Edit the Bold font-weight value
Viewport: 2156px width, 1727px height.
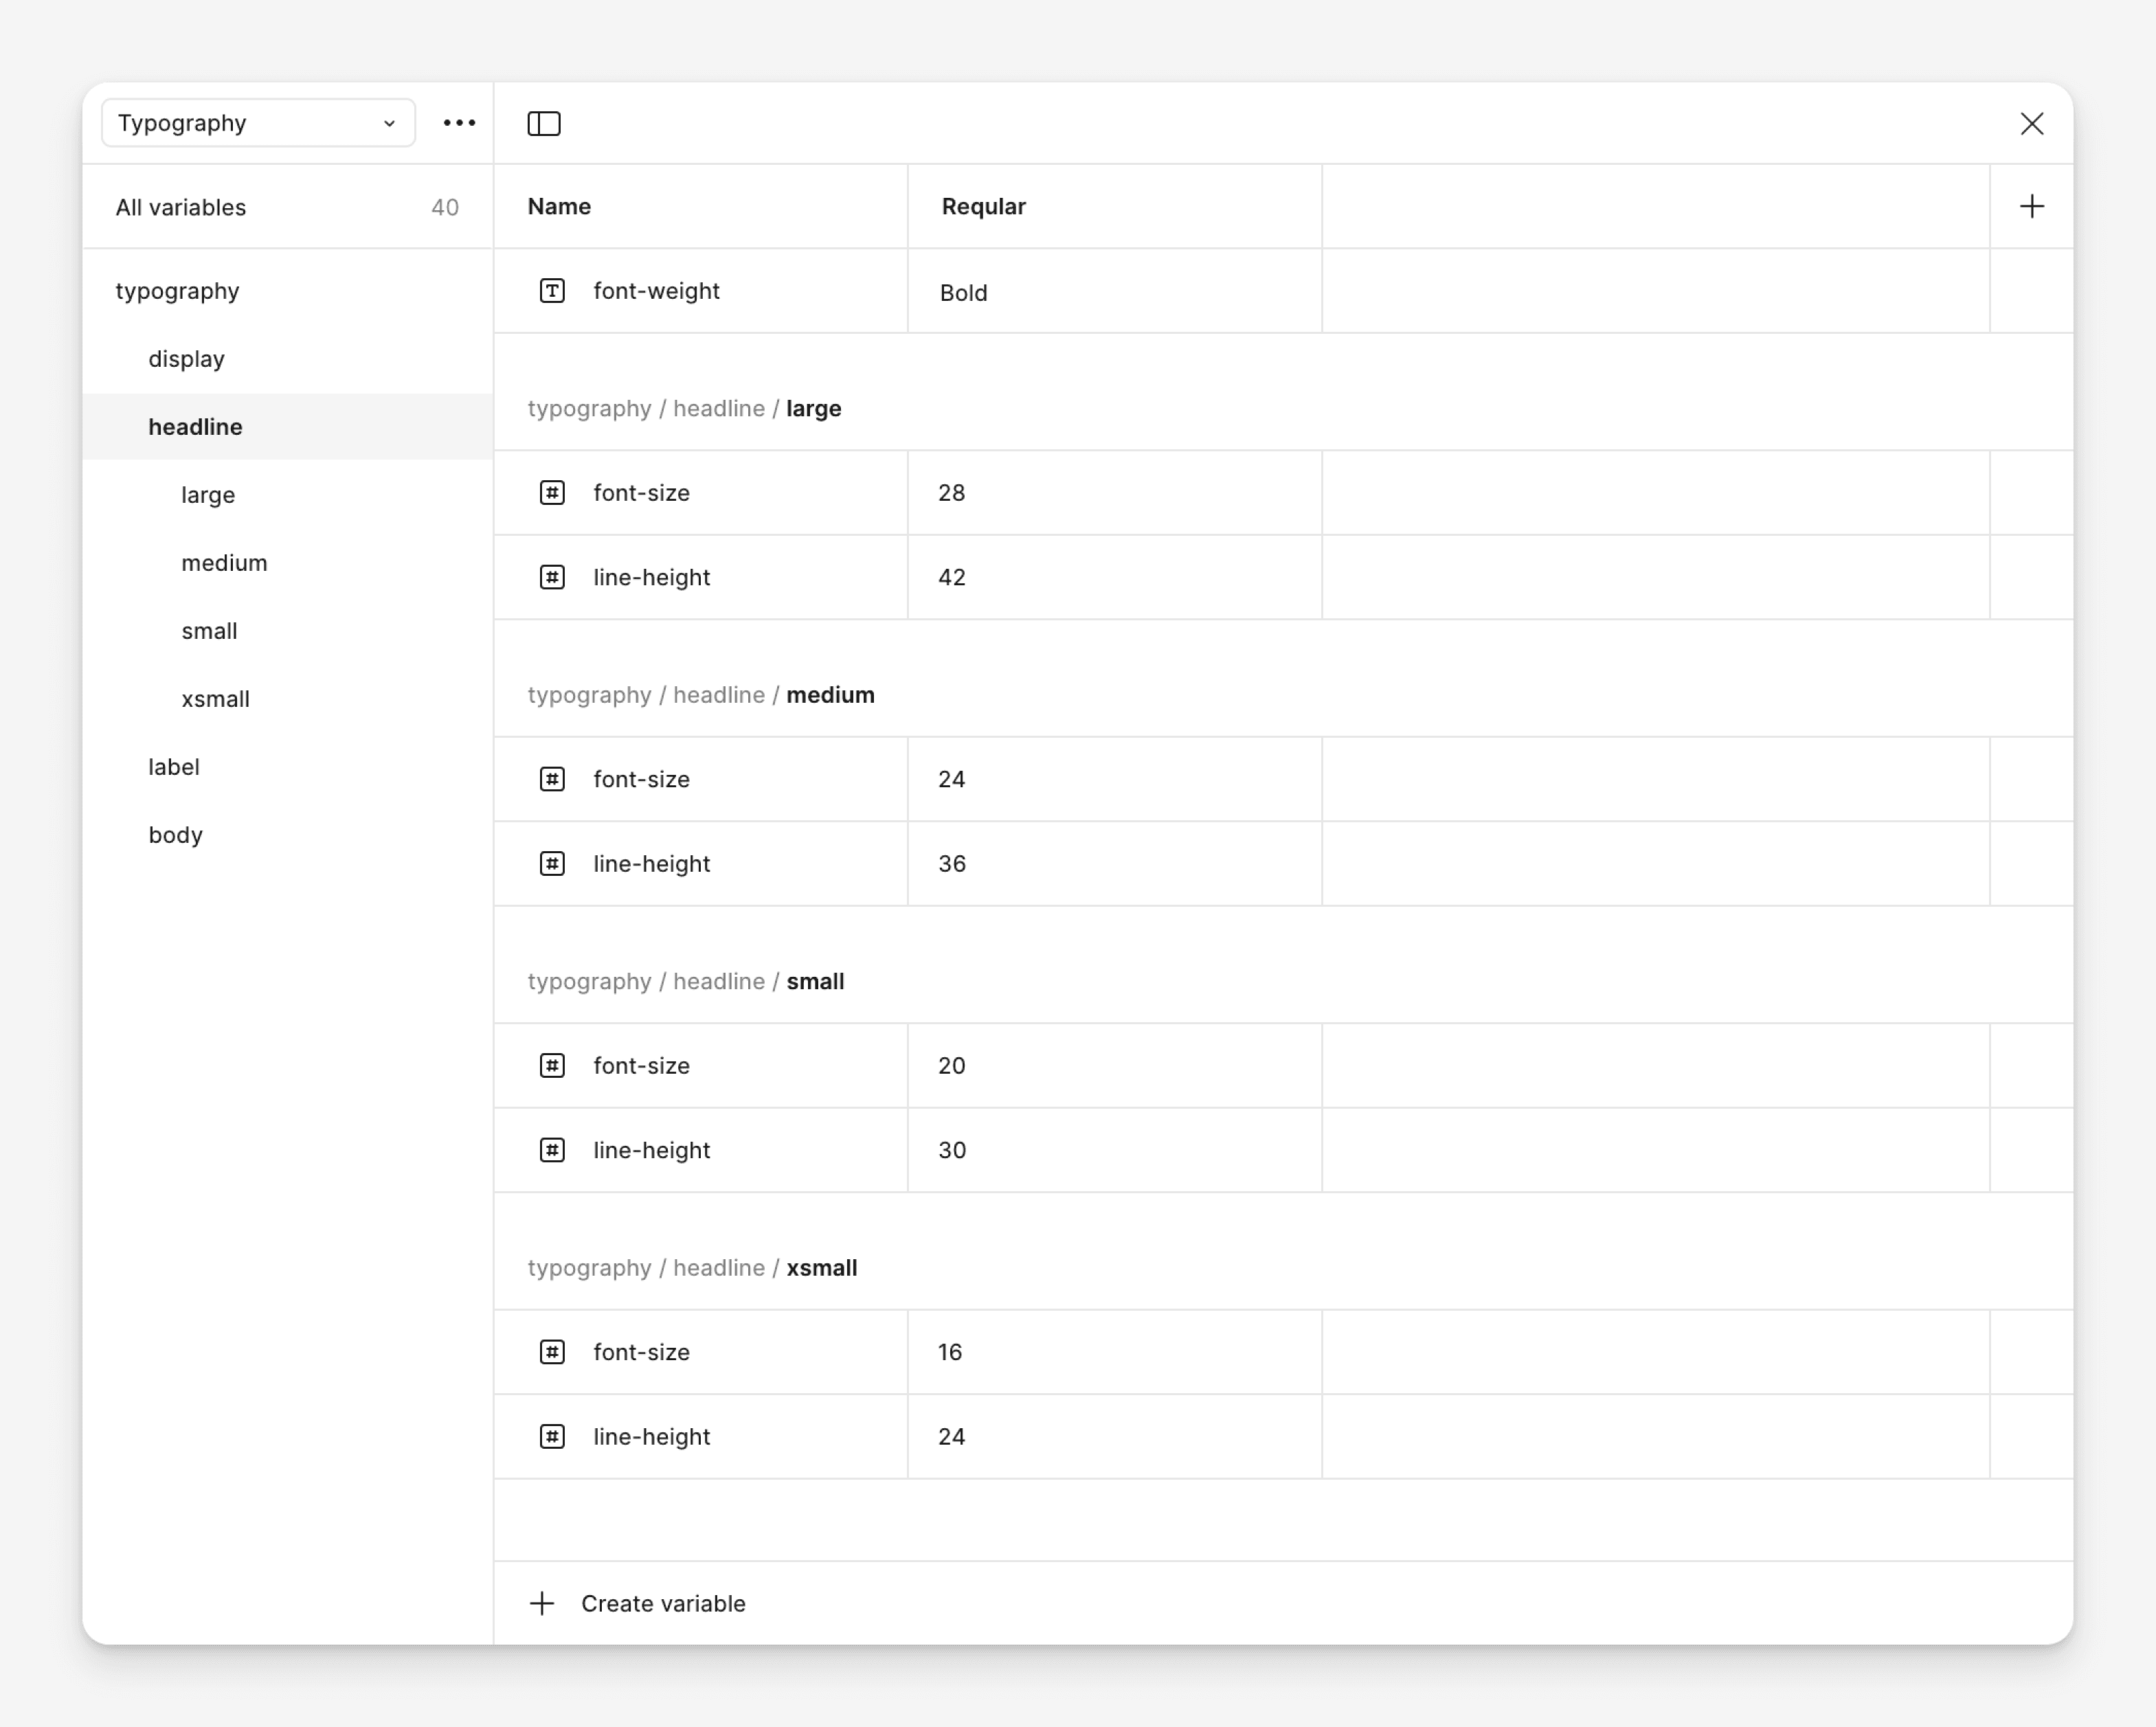1115,292
